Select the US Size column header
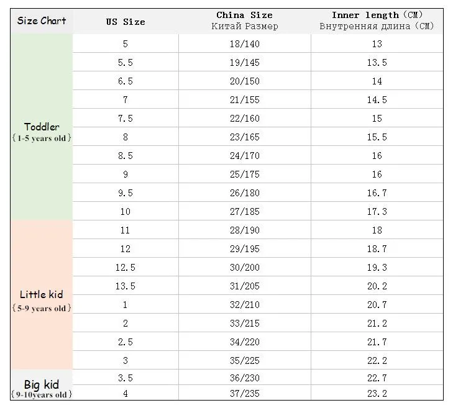This screenshot has height=408, width=453. (x=125, y=21)
